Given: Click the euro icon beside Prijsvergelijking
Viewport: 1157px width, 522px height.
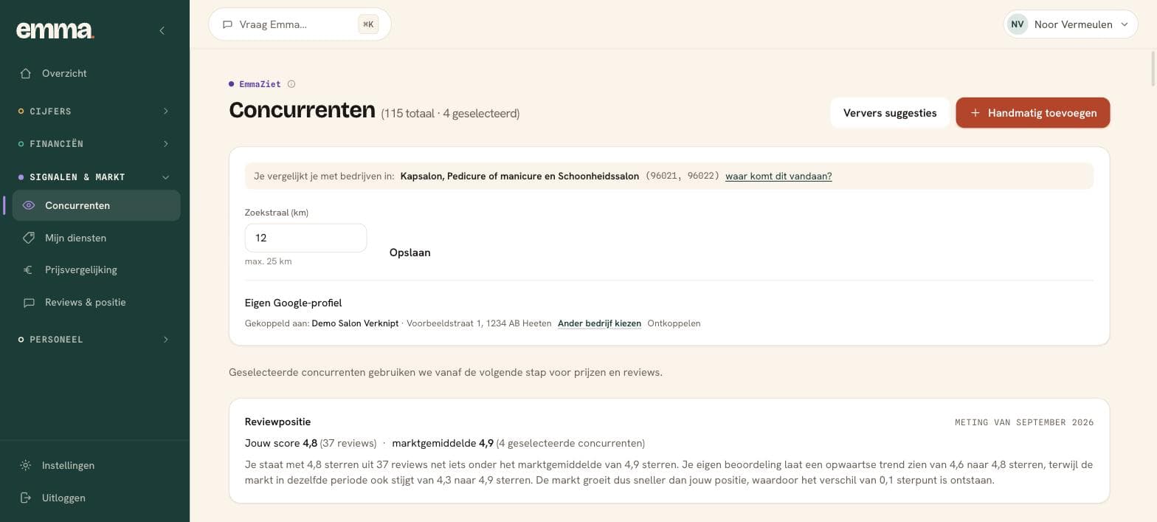Looking at the screenshot, I should click(29, 269).
